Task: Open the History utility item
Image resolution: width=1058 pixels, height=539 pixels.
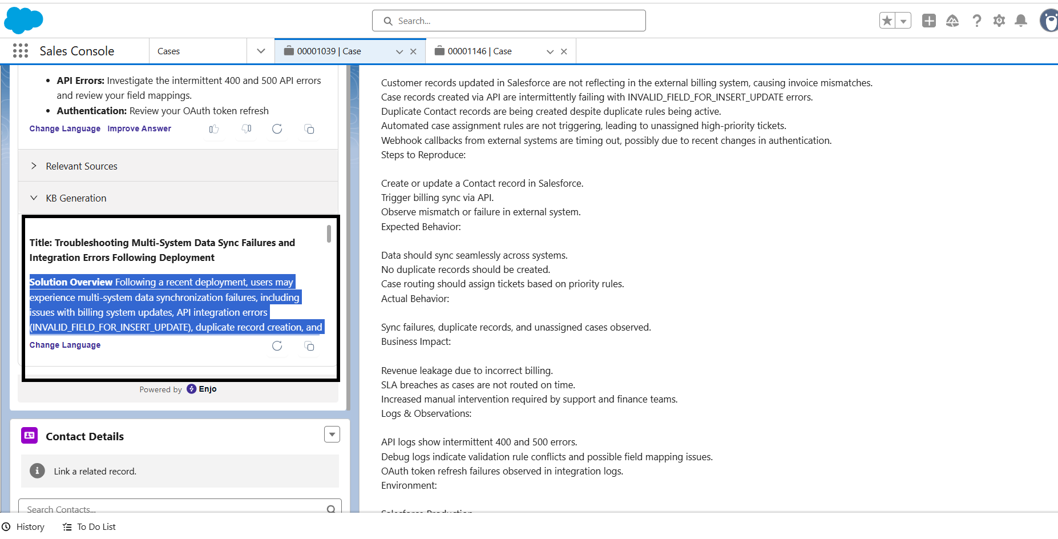Action: 23,526
